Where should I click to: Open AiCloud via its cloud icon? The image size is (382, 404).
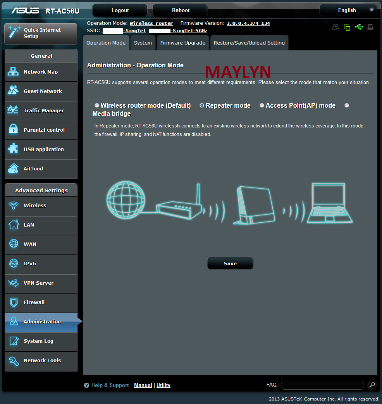pos(14,168)
